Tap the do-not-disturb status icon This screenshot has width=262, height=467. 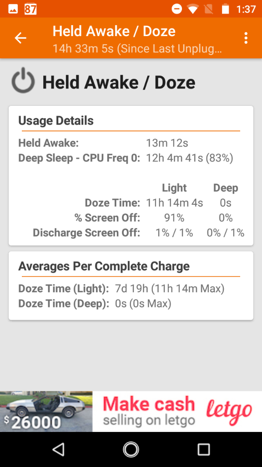click(177, 9)
